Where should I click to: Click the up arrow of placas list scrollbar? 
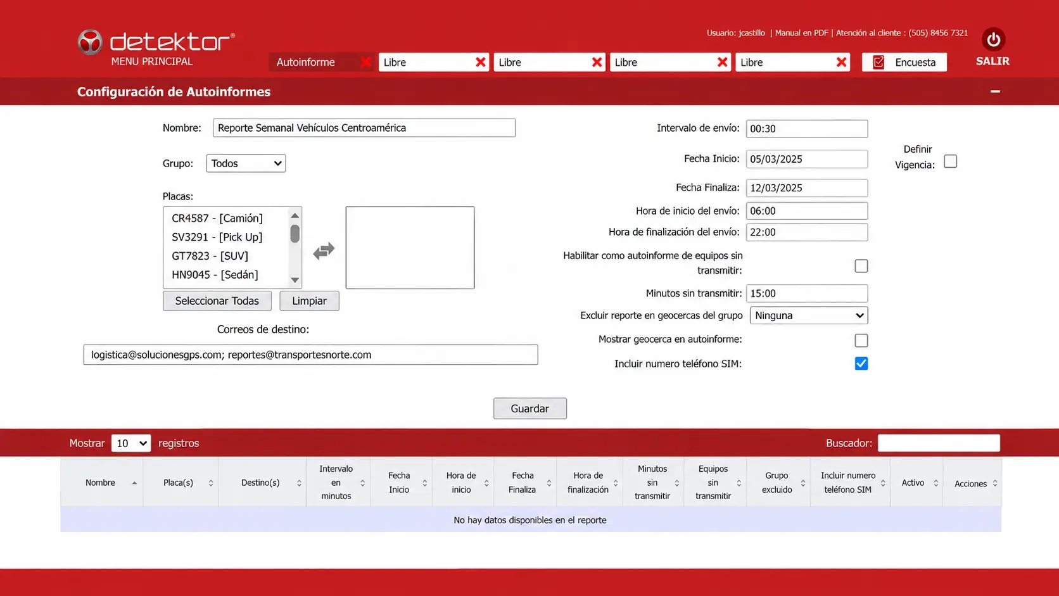click(x=295, y=216)
